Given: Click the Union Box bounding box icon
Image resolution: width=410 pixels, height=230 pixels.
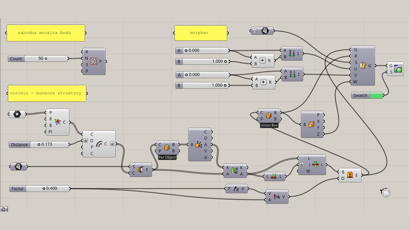Looking at the screenshot, I should click(x=269, y=116).
